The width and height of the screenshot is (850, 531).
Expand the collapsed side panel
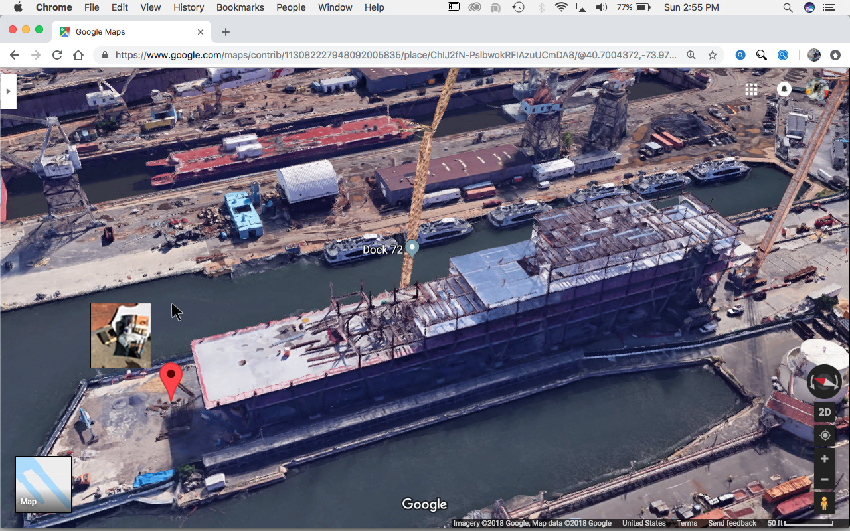point(8,91)
